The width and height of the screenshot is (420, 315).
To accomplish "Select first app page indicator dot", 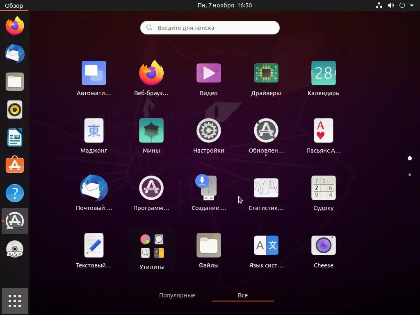I will pos(410,158).
